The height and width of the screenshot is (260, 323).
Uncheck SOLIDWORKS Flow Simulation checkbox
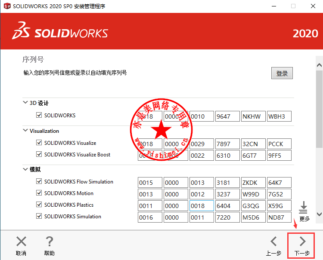(x=39, y=181)
